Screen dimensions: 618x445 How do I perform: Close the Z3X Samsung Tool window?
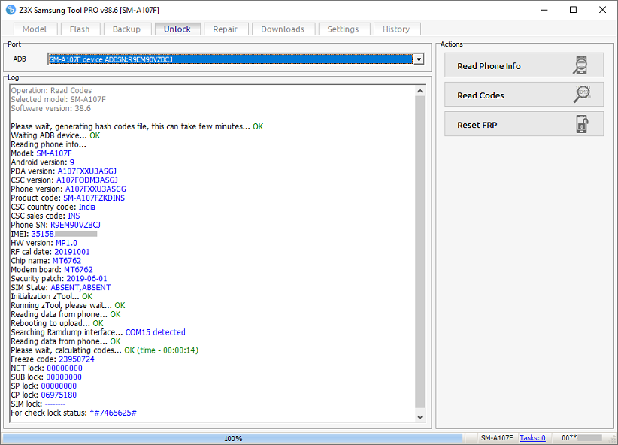point(603,10)
